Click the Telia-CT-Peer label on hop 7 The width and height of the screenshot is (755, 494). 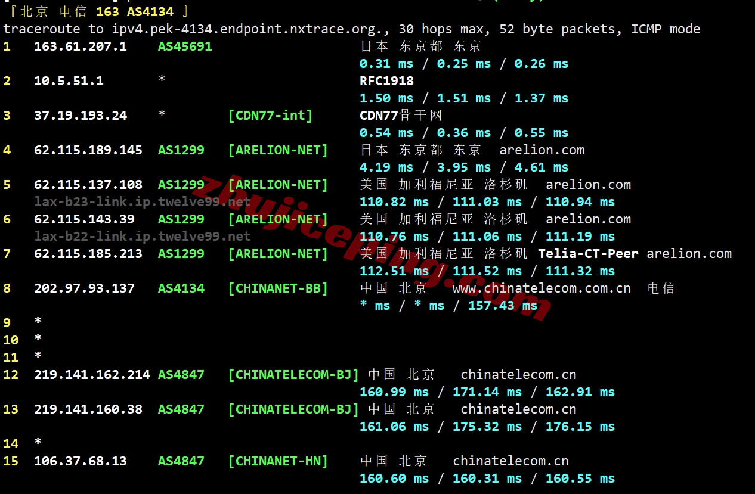588,254
